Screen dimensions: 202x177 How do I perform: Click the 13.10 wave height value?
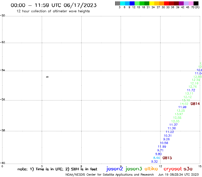186,100
